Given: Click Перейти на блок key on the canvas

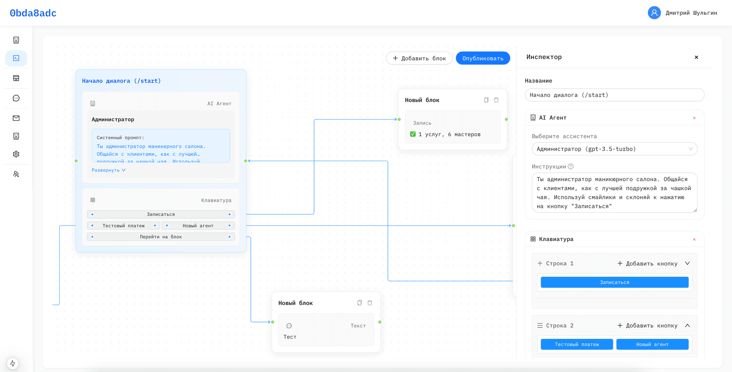Looking at the screenshot, I should (161, 237).
